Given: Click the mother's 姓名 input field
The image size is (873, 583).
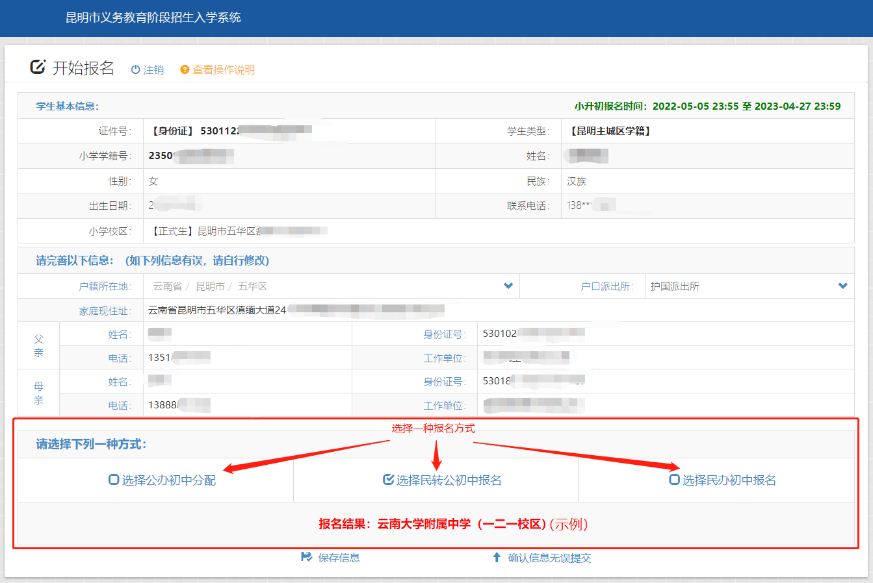Looking at the screenshot, I should coord(247,381).
